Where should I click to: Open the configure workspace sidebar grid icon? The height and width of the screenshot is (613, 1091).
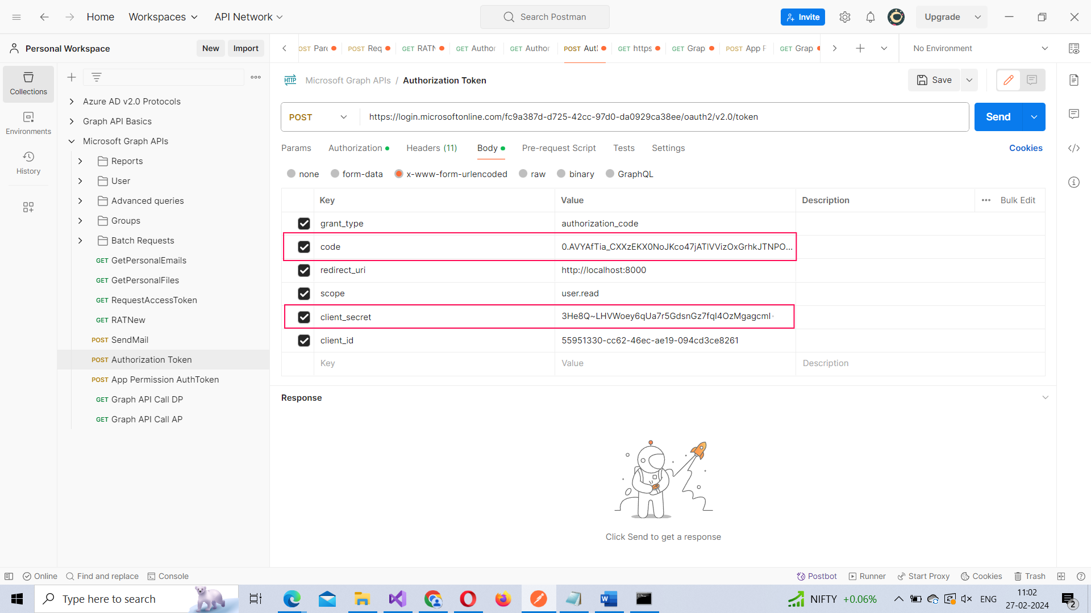click(x=28, y=207)
